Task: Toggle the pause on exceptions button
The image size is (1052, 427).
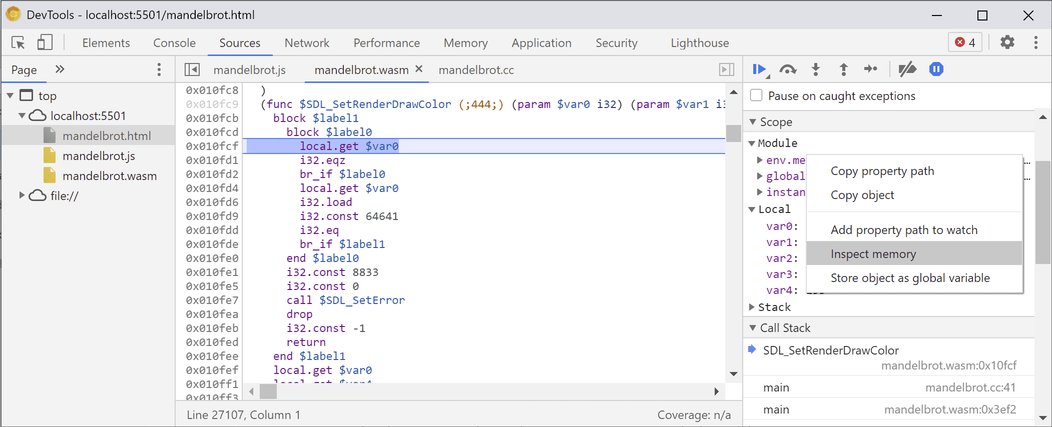Action: point(936,69)
